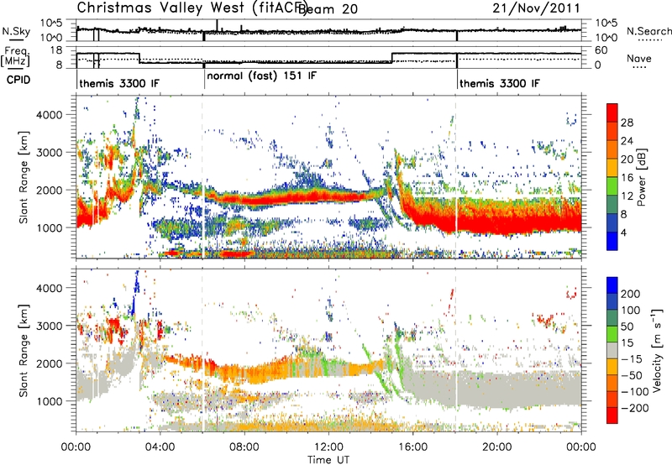Click the 'Christmas Valley West (fitACF)' title
Screen dimensions: 672x465
click(192, 8)
